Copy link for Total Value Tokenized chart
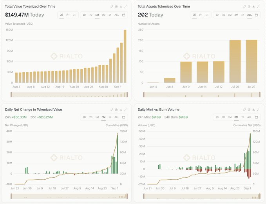 click(112, 6)
